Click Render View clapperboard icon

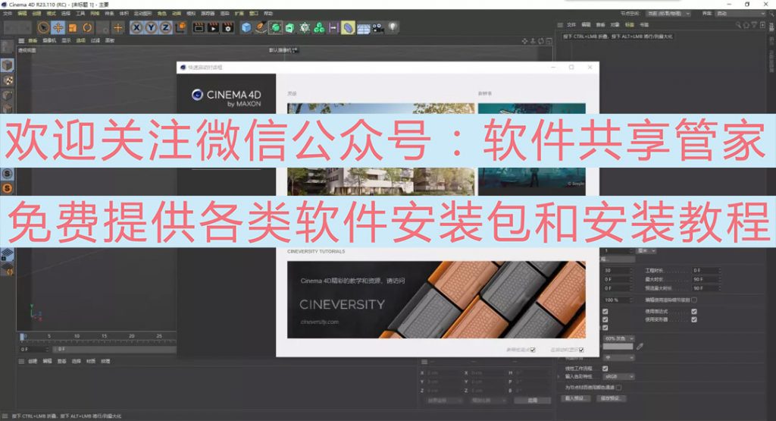(x=199, y=28)
